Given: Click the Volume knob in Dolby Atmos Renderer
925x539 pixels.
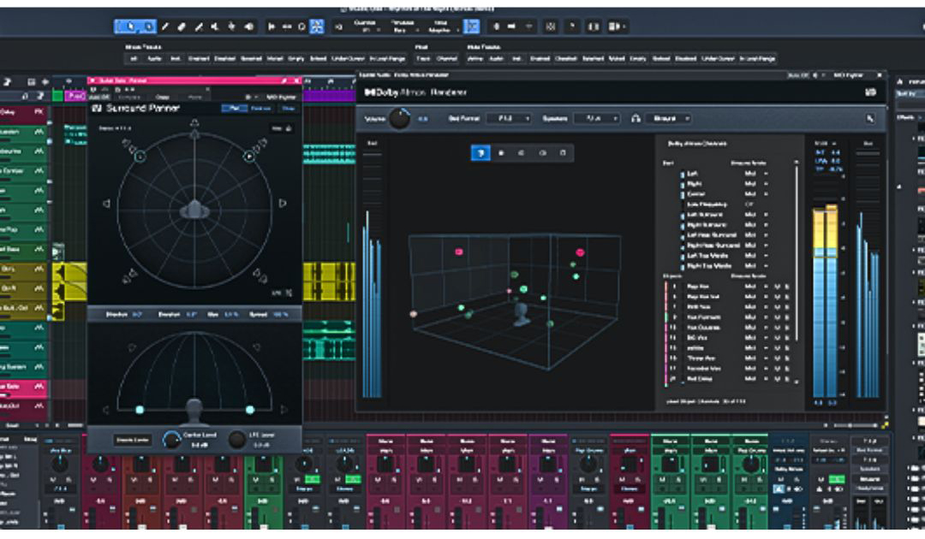Looking at the screenshot, I should (400, 118).
